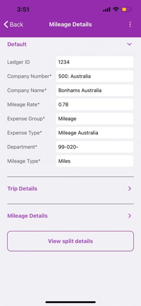The height and width of the screenshot is (306, 141).
Task: Collapse the Default section chevron
Action: tap(129, 44)
